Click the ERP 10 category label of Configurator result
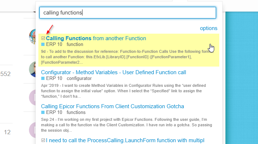This screenshot has width=258, height=144. [54, 79]
